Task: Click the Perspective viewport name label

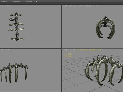Action: click(x=70, y=50)
